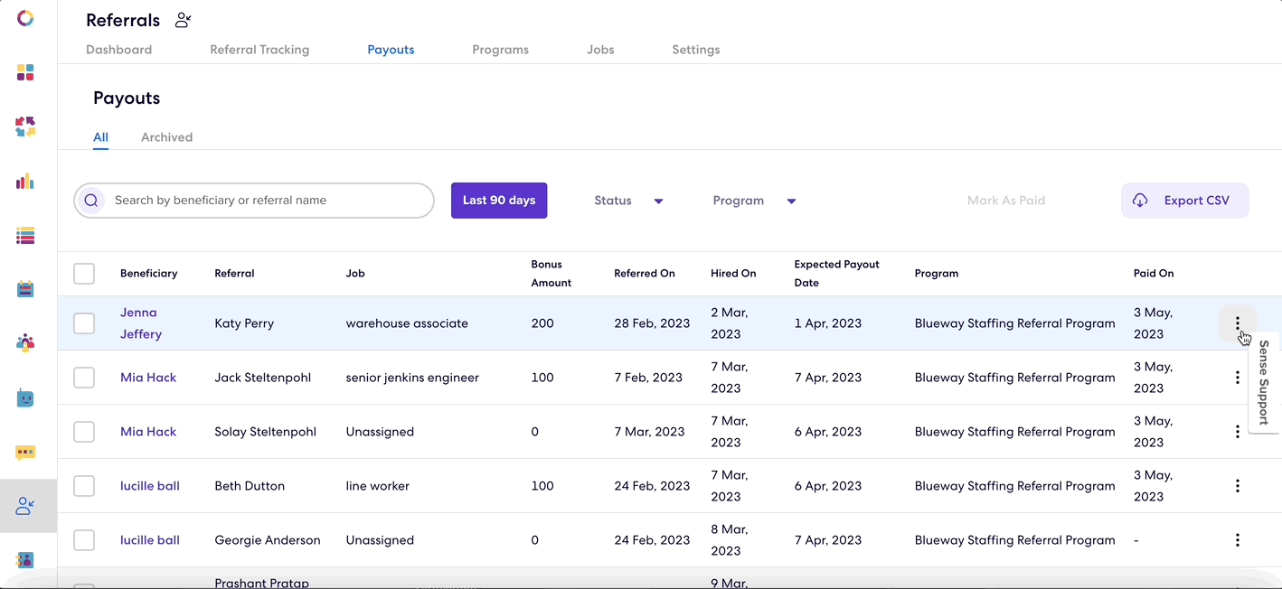Open row menu for Solay Steltenpohl
The height and width of the screenshot is (589, 1282).
[x=1238, y=432]
